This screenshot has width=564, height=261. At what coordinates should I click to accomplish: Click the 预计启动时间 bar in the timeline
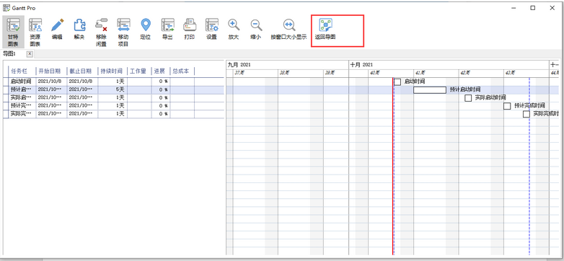point(429,90)
